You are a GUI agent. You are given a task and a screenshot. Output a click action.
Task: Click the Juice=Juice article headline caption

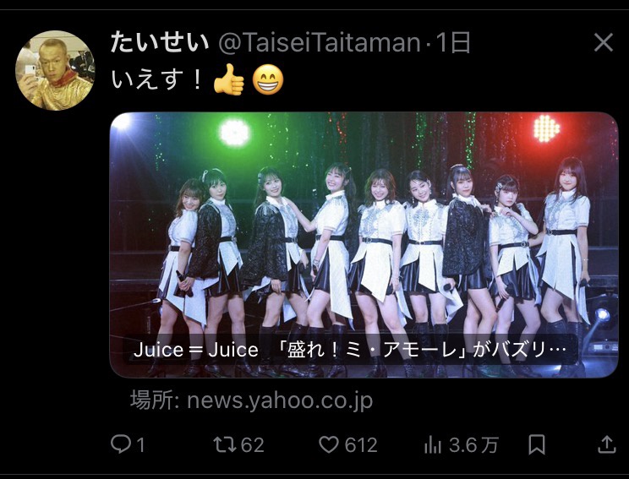coord(349,350)
